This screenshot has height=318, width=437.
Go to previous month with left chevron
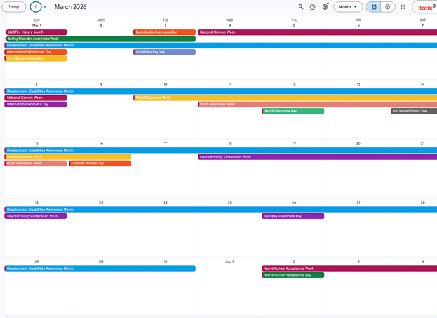click(36, 7)
